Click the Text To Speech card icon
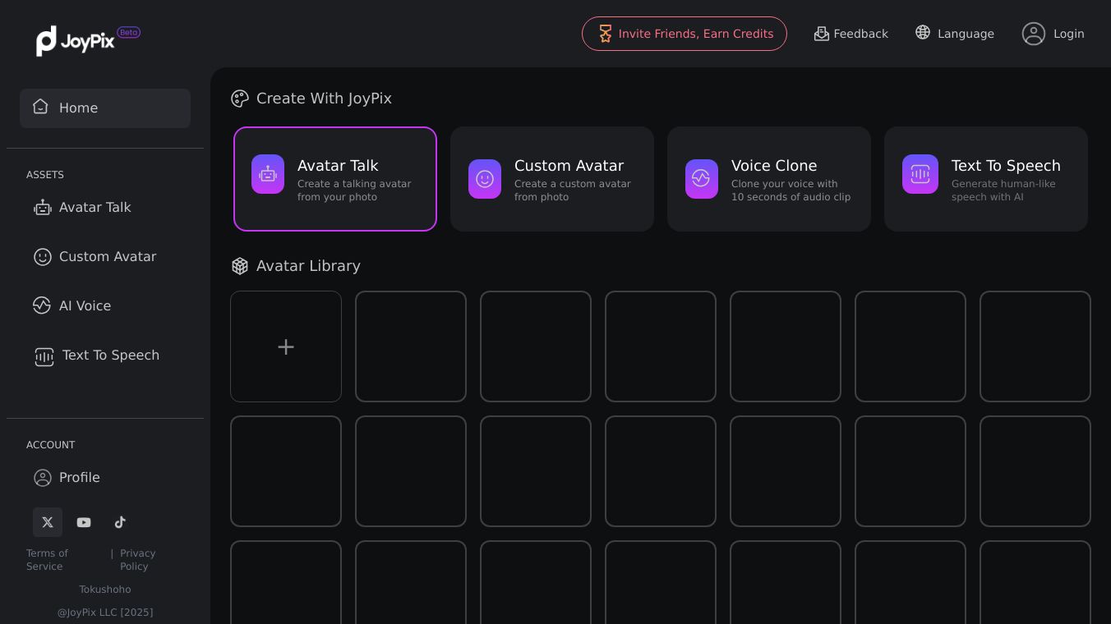Screen dimensions: 1111x624 (x=920, y=174)
